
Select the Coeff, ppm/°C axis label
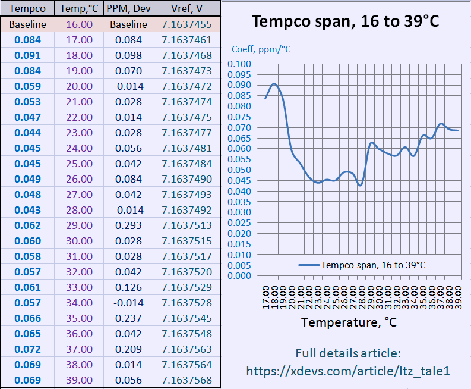coord(261,49)
